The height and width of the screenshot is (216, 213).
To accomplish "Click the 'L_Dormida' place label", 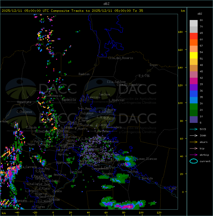I will pos(146,178).
